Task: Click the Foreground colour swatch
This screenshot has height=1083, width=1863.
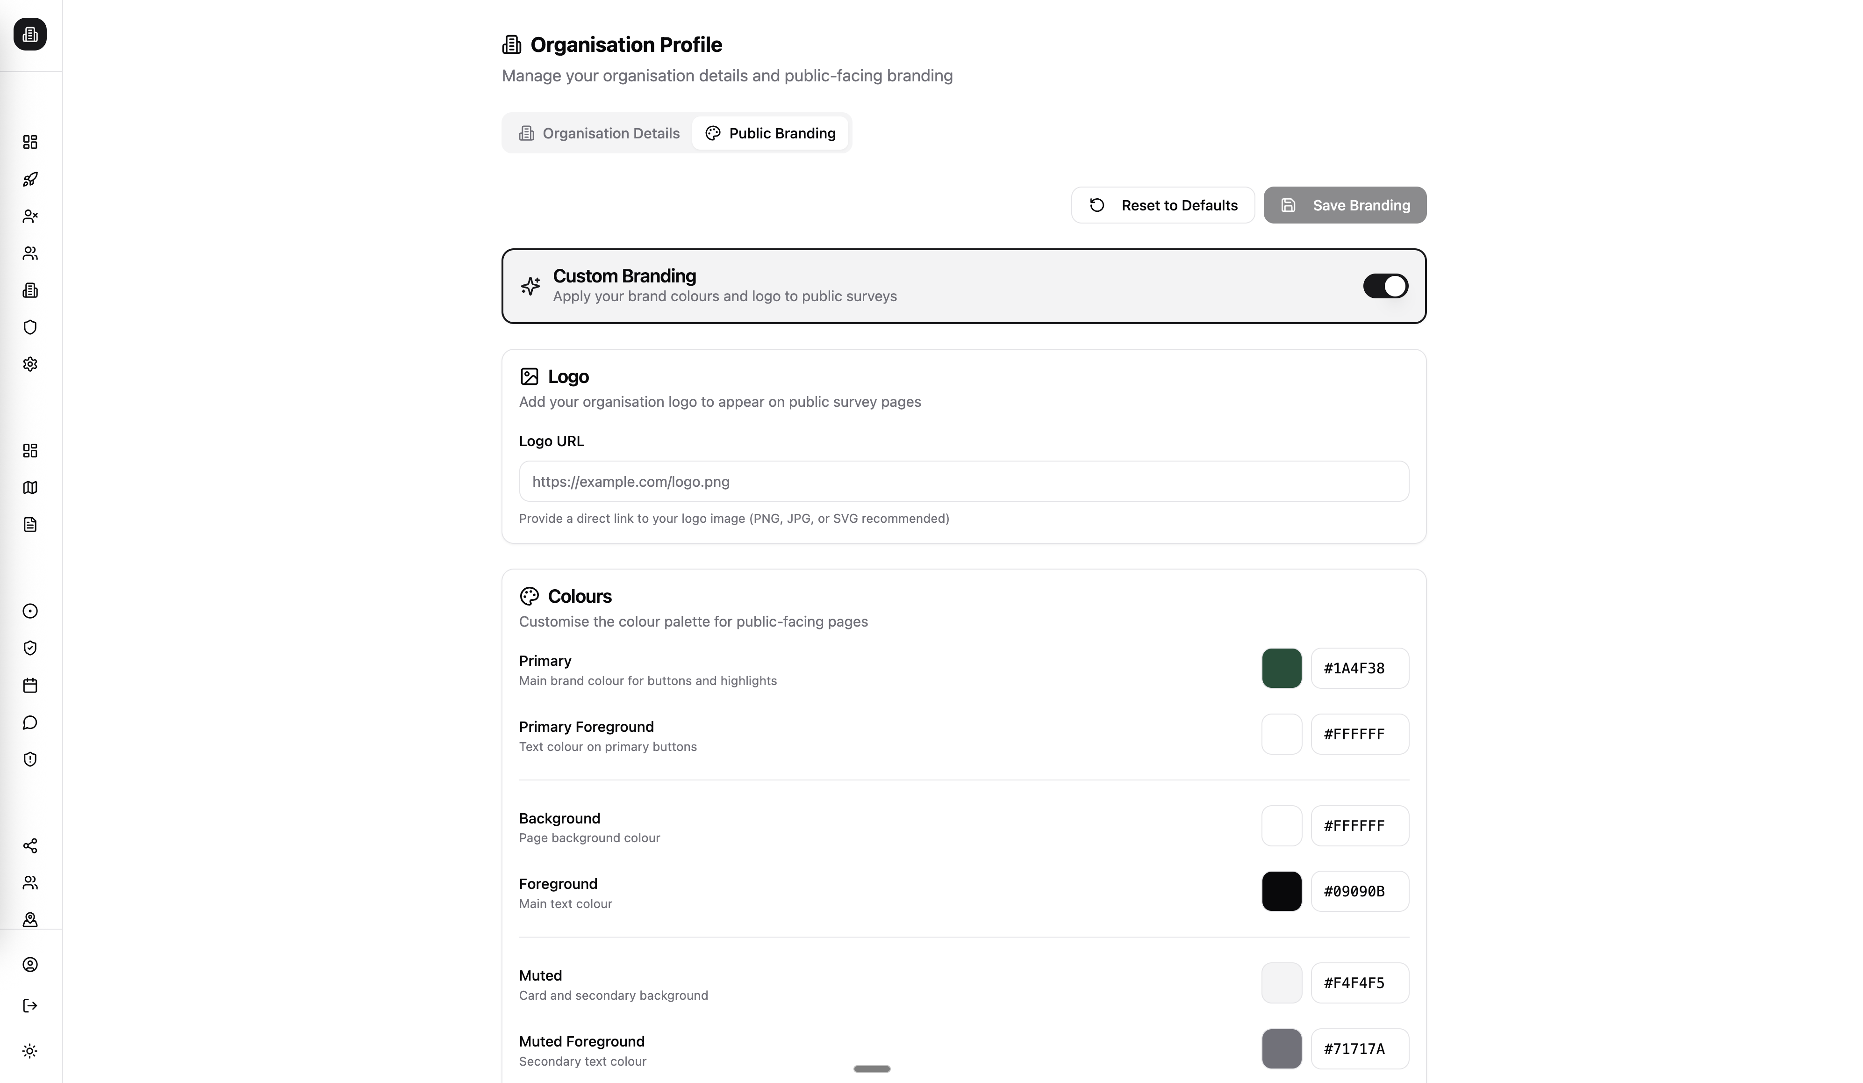Action: tap(1282, 891)
